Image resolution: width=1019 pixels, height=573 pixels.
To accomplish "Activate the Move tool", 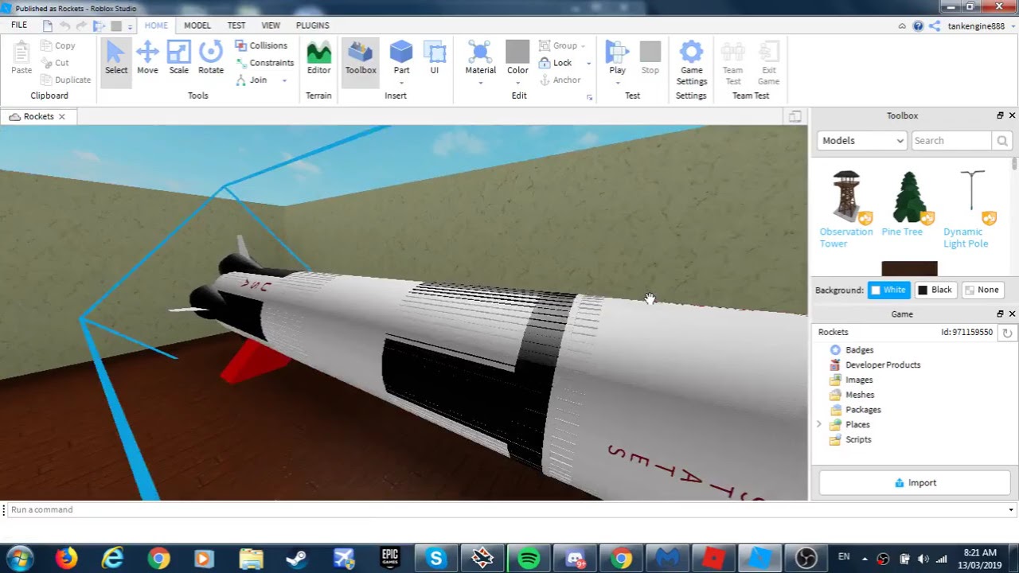I will tap(147, 58).
